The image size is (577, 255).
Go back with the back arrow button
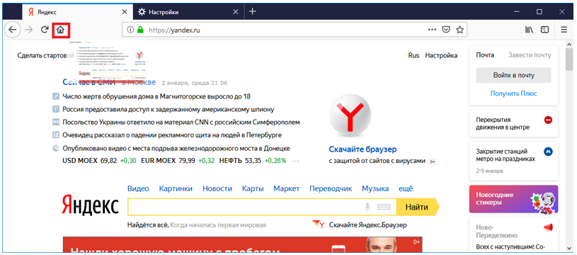pyautogui.click(x=12, y=30)
